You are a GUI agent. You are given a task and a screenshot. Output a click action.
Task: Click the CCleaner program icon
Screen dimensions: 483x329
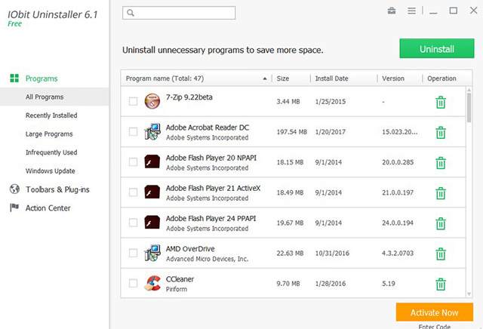[152, 283]
